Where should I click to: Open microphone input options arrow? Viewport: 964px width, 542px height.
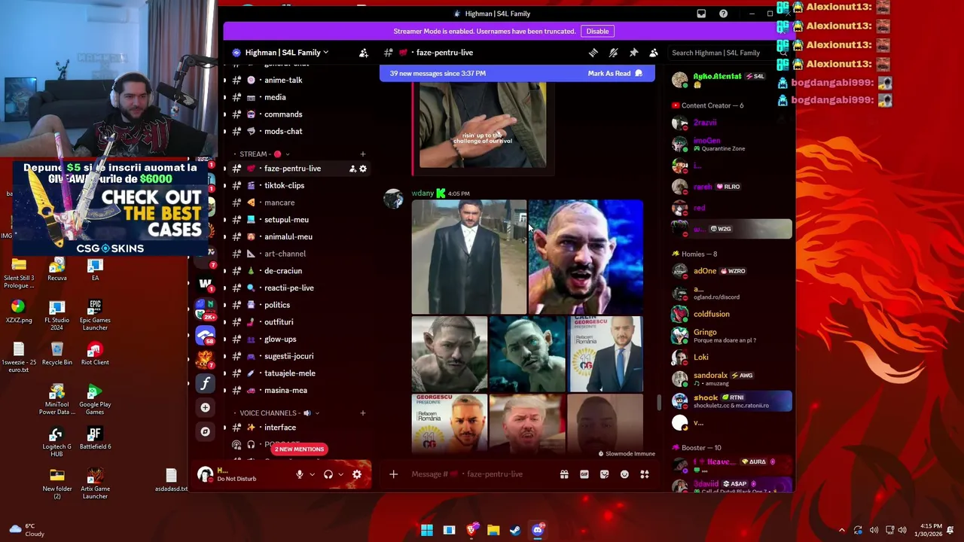[311, 475]
